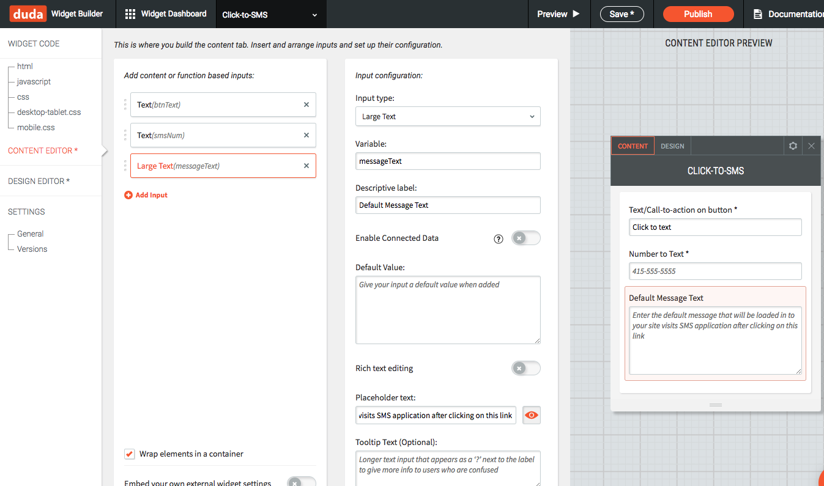The width and height of the screenshot is (824, 486).
Task: Click the Preview play arrow icon
Action: coord(576,14)
